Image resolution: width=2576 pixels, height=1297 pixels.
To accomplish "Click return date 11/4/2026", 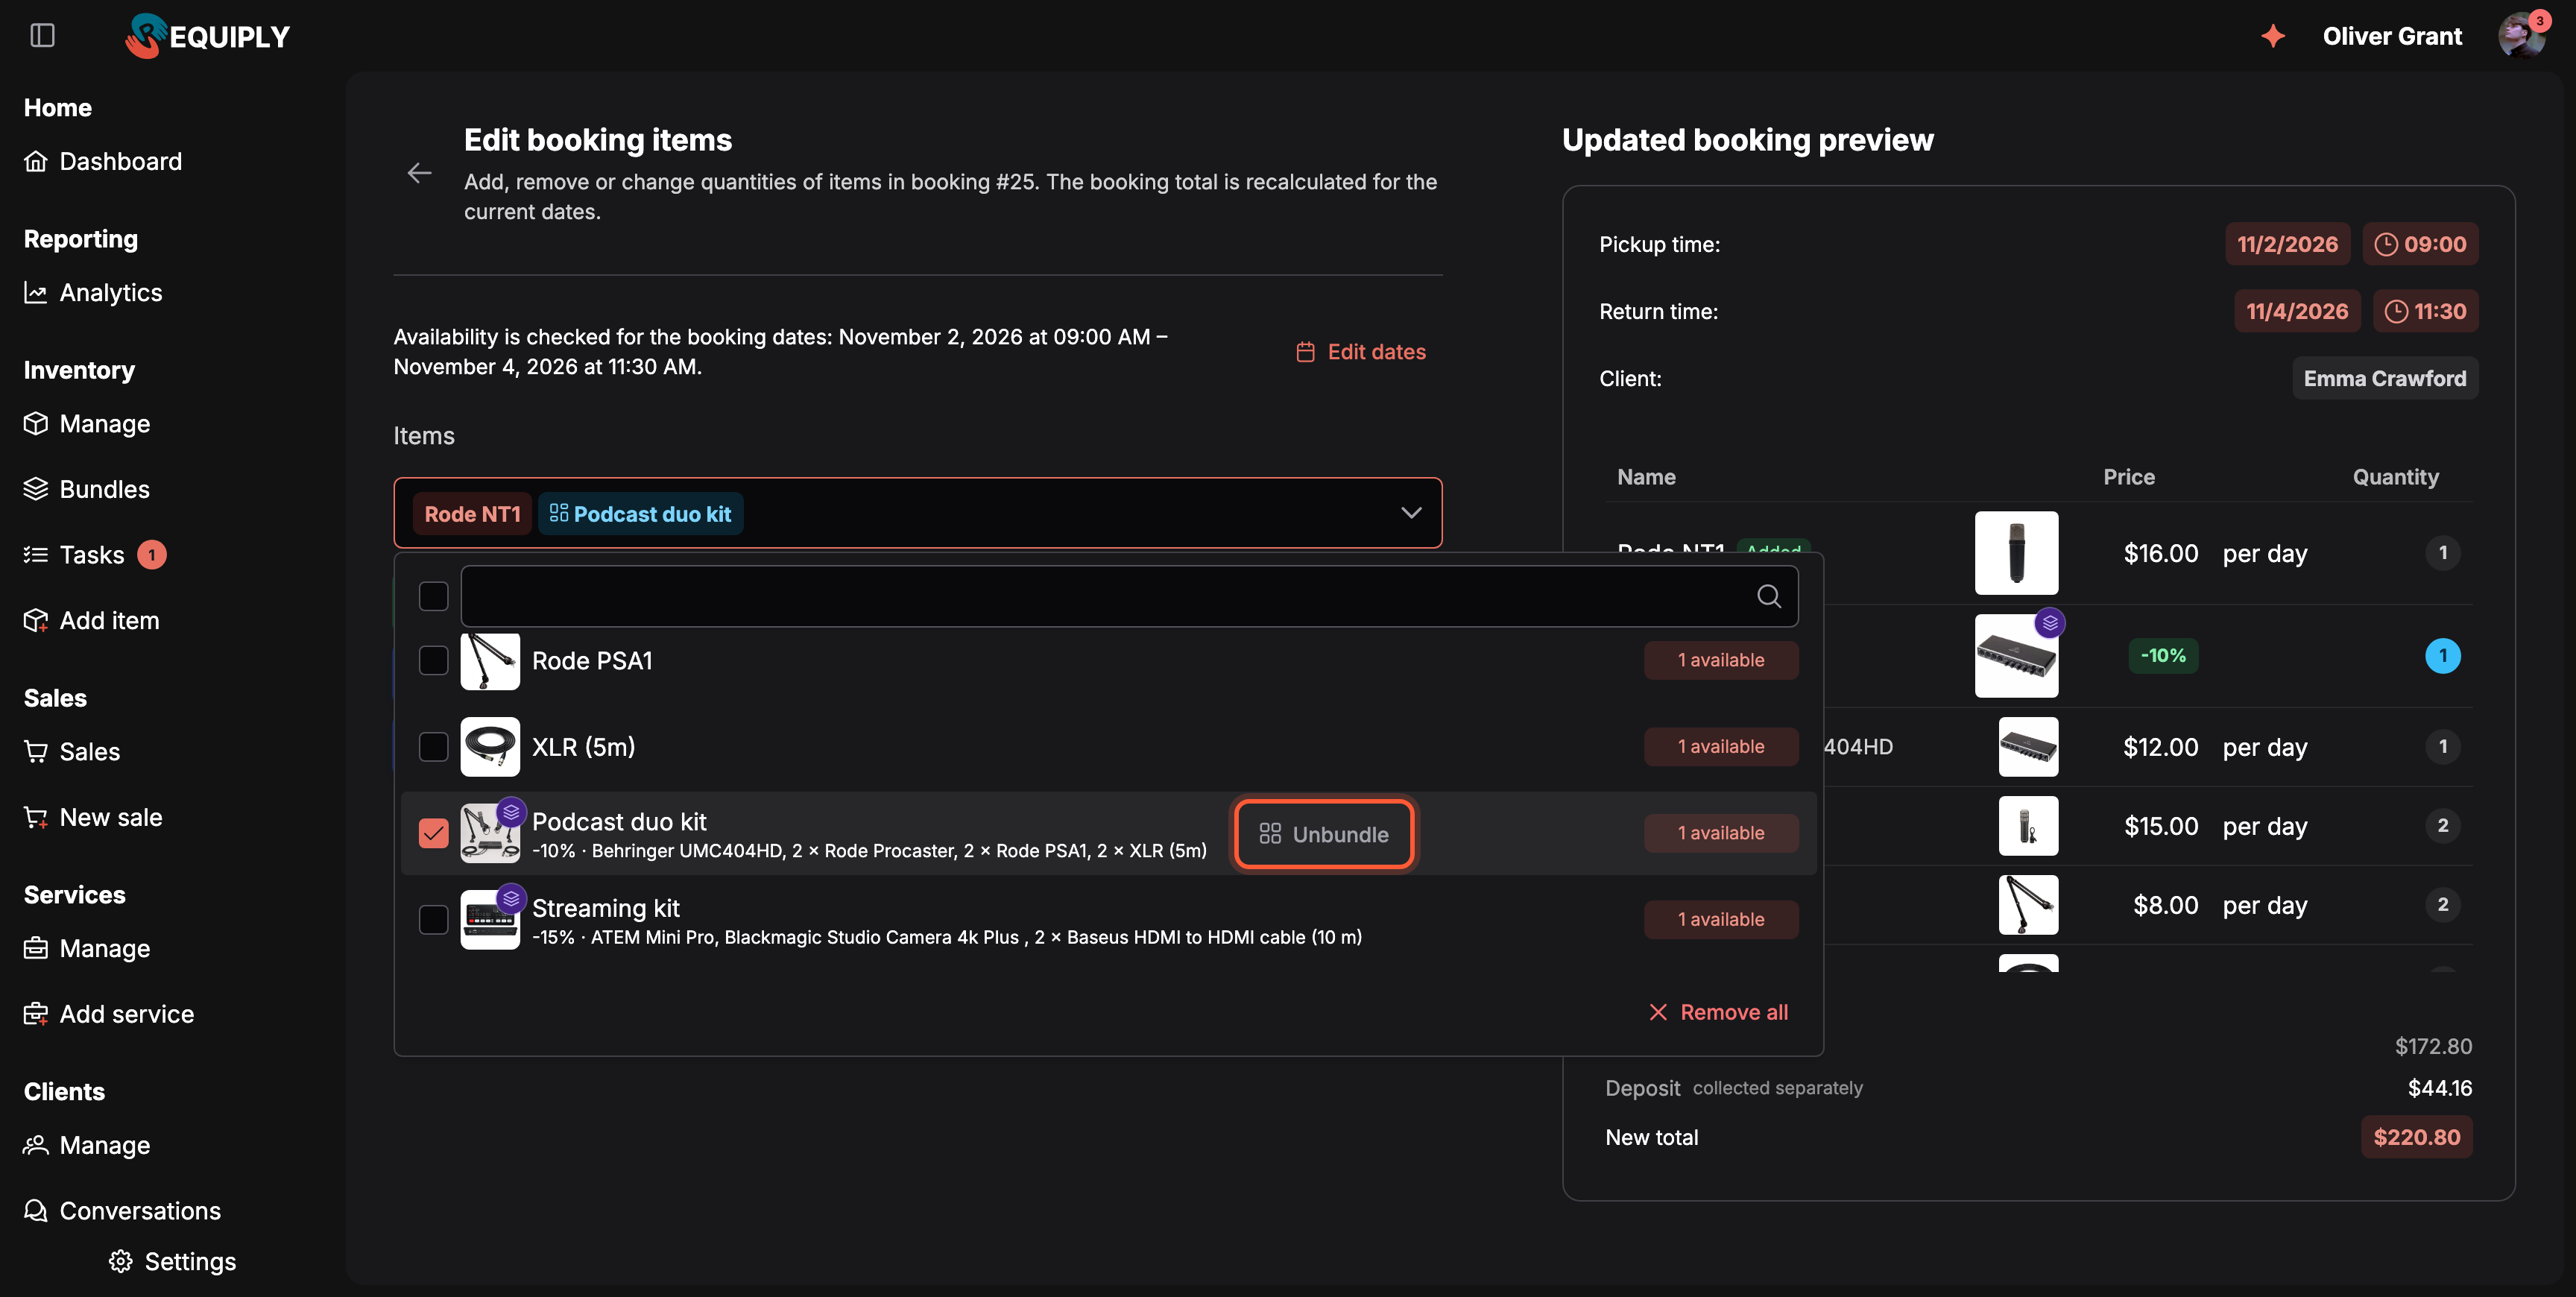I will [x=2297, y=311].
